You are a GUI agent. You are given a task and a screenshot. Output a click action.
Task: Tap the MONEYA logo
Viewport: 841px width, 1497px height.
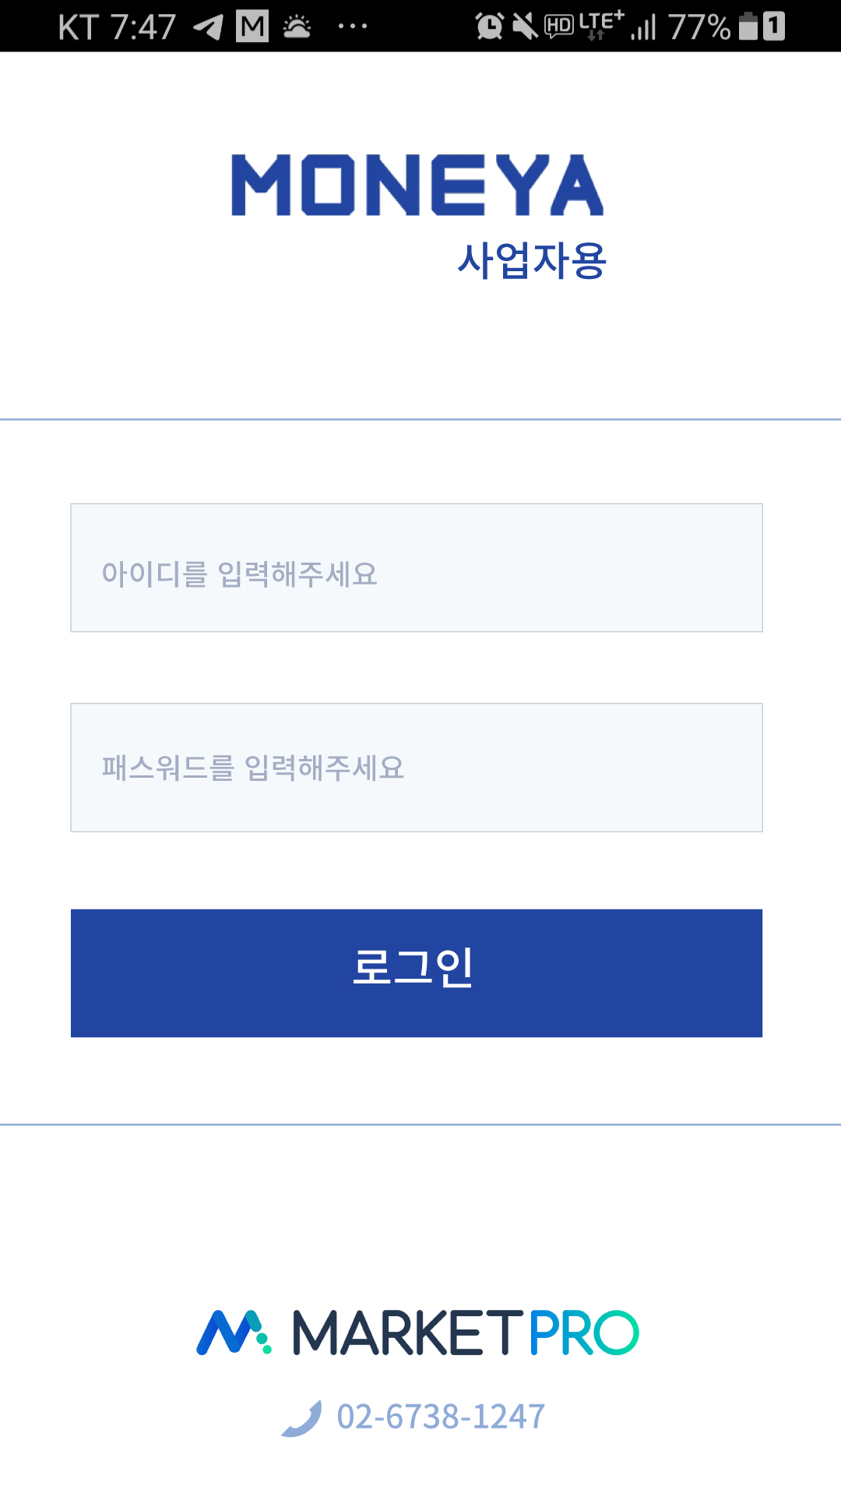point(417,185)
